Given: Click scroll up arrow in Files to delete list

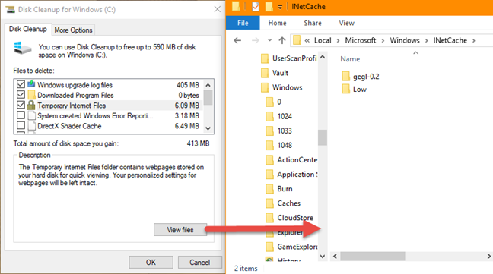Looking at the screenshot, I should click(208, 85).
